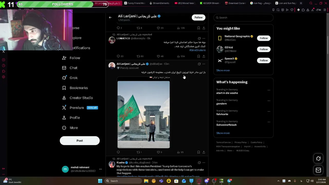Image resolution: width=329 pixels, height=185 pixels.
Task: Follow the Ali Larijani account
Action: pos(198,17)
